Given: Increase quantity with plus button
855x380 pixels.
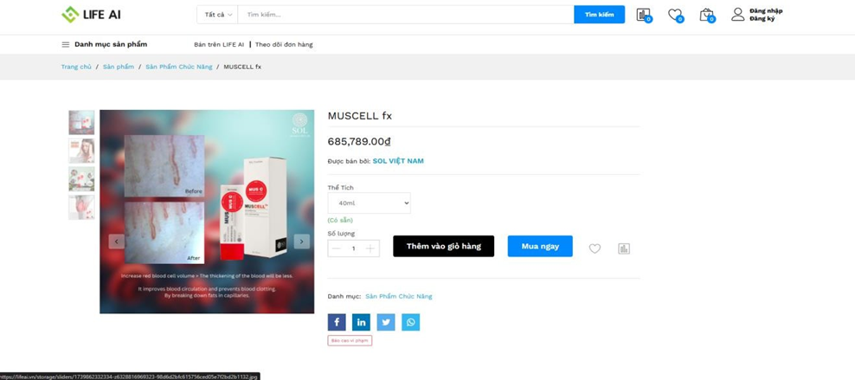Looking at the screenshot, I should click(370, 248).
